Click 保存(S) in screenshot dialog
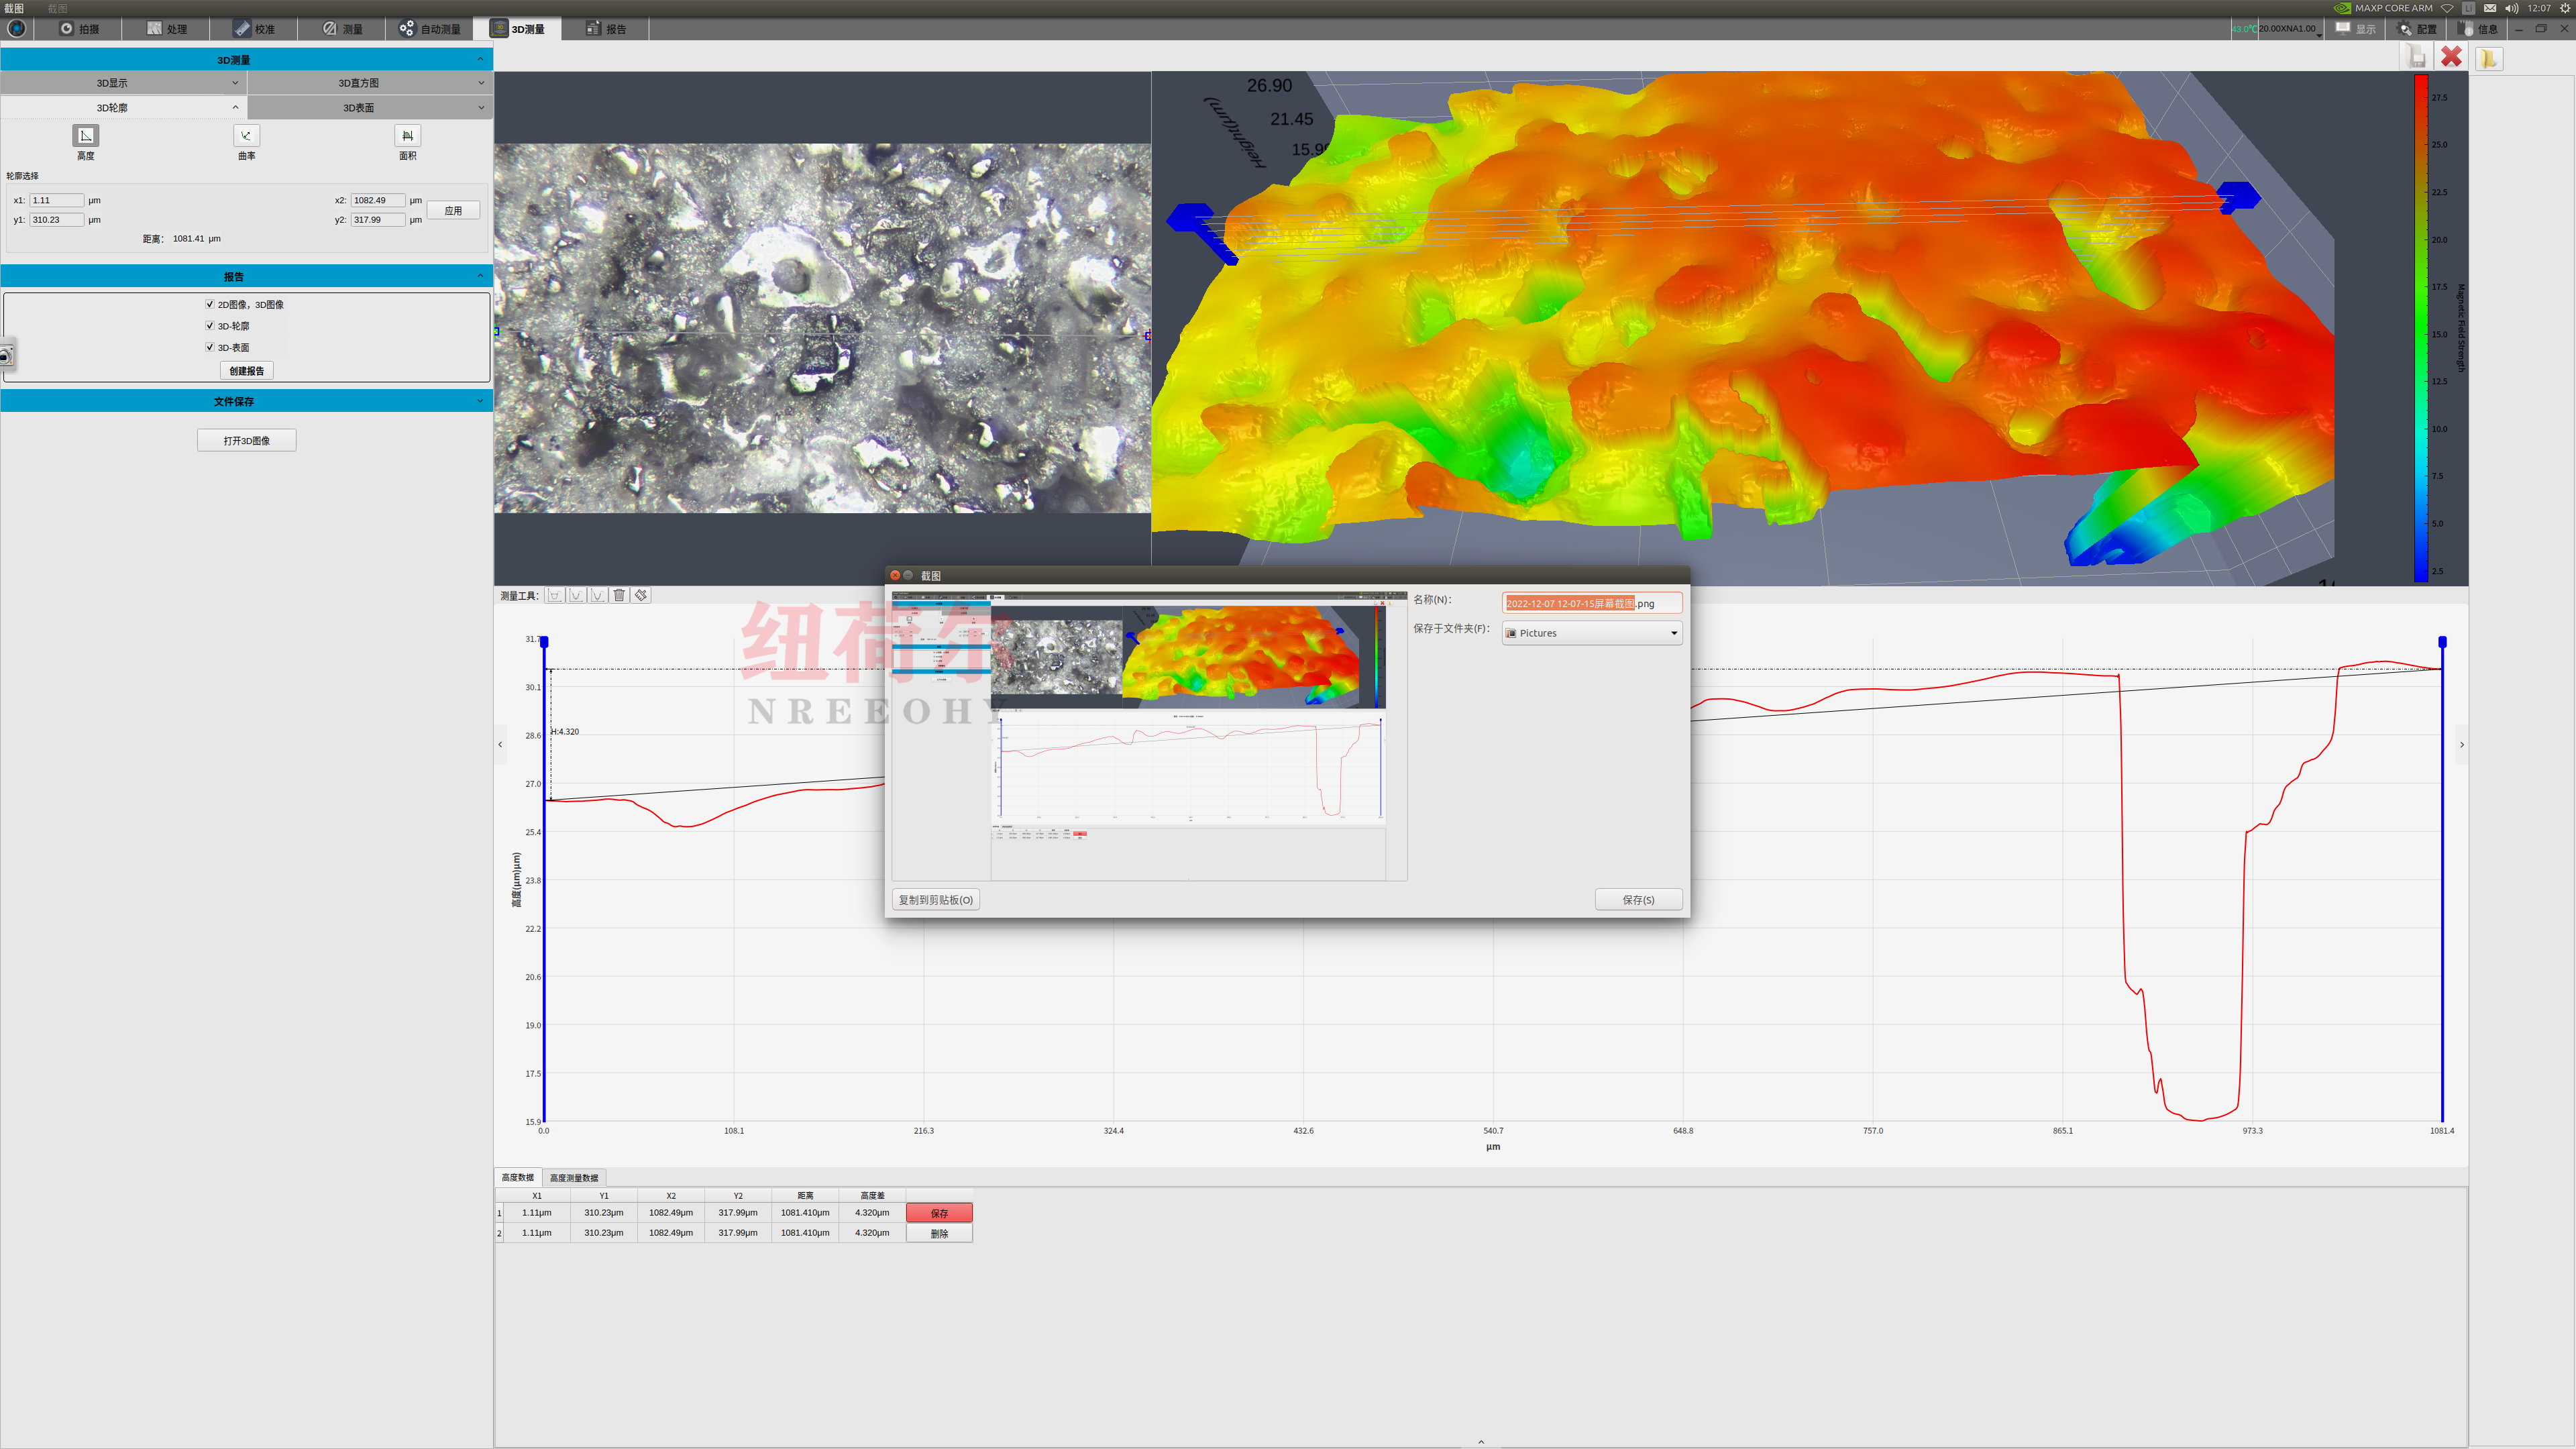The width and height of the screenshot is (2576, 1449). [x=1637, y=900]
